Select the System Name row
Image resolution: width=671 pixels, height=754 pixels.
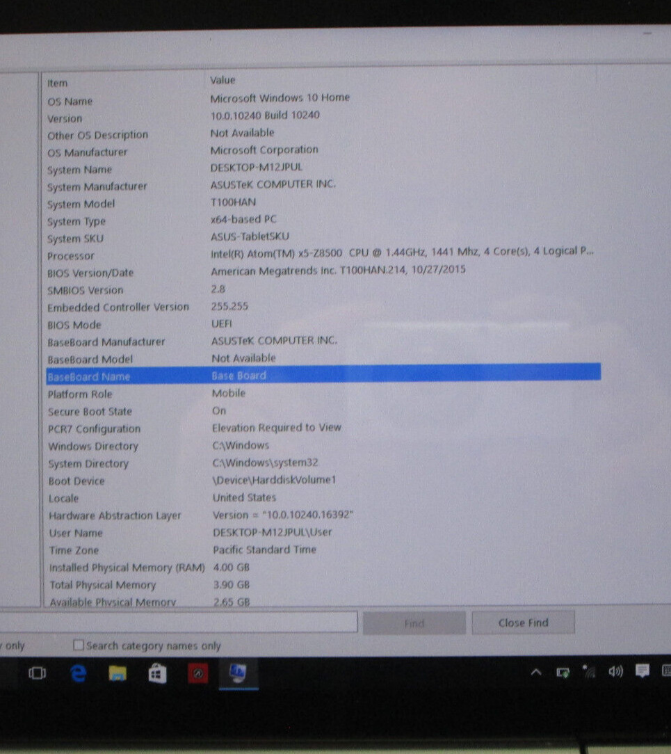[322, 168]
